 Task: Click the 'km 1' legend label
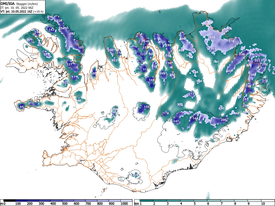pyautogui.click(x=138, y=204)
